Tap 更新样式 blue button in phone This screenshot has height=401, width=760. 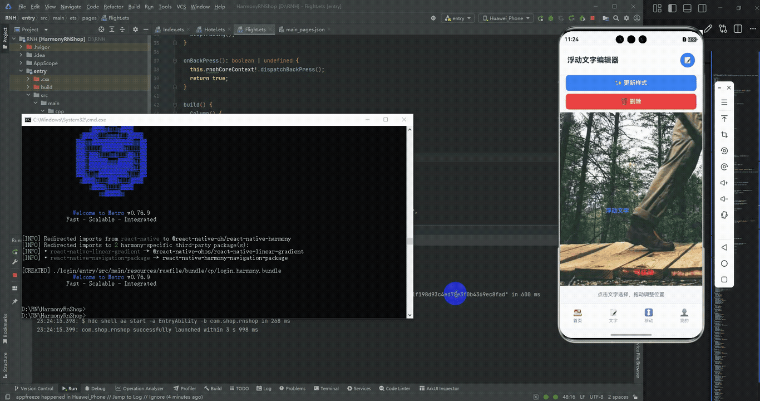(x=631, y=83)
